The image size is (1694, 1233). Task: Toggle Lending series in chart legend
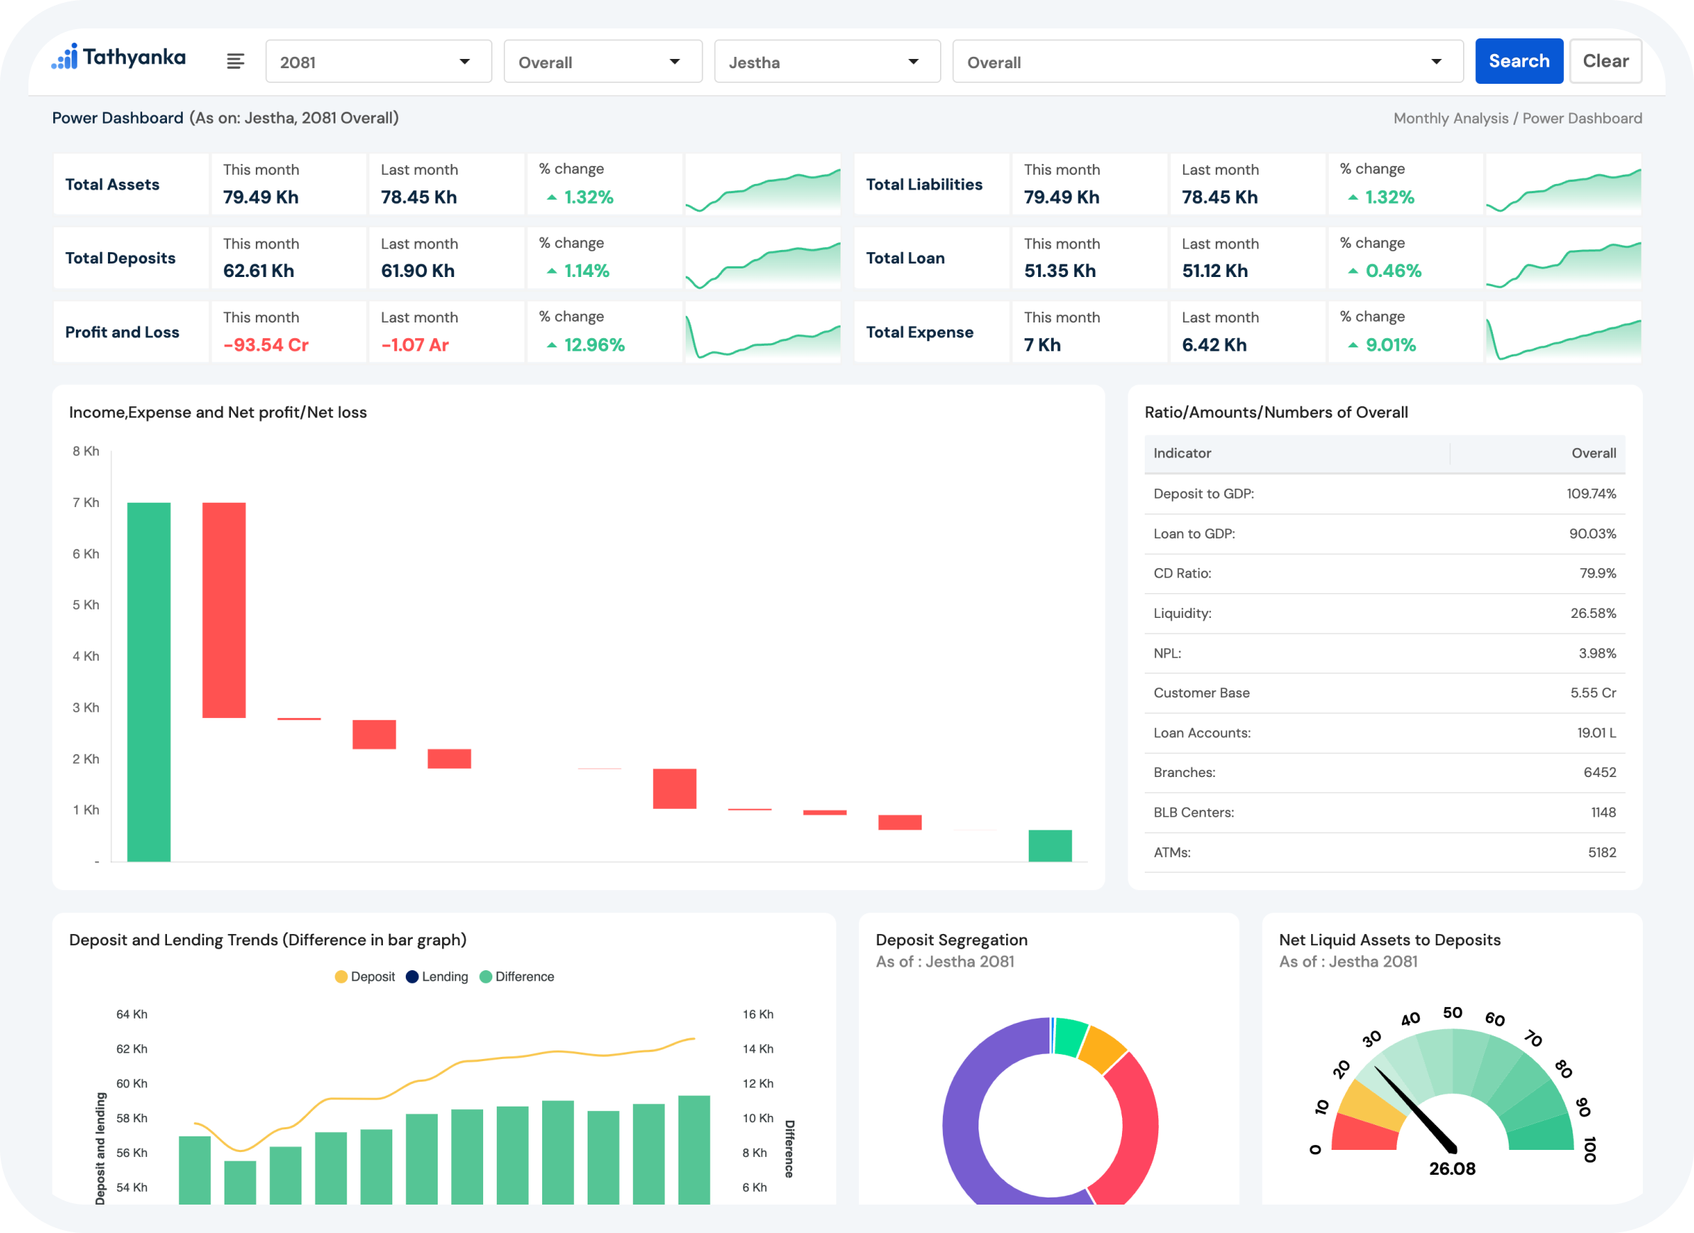point(437,977)
